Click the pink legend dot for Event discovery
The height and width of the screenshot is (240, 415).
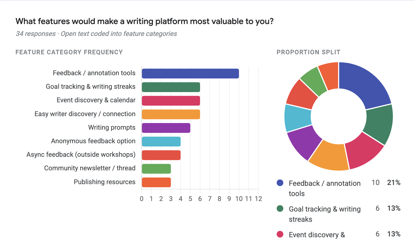(x=280, y=234)
